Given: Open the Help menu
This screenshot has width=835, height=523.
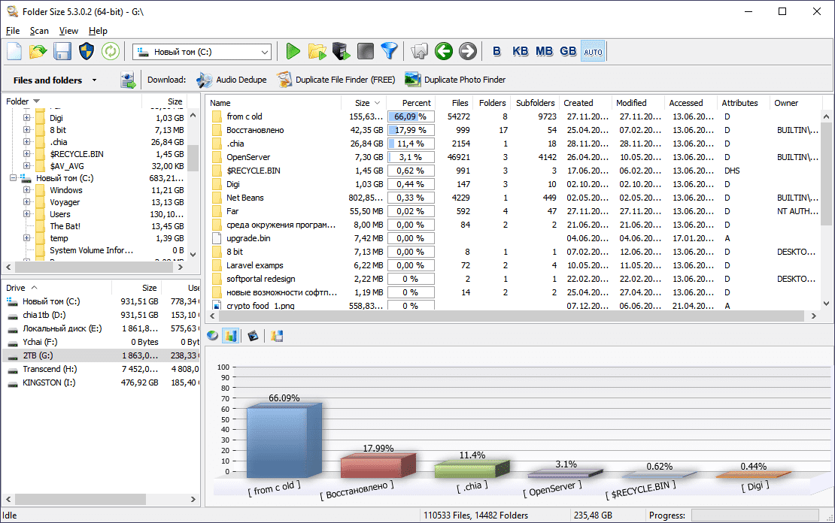Looking at the screenshot, I should click(98, 31).
